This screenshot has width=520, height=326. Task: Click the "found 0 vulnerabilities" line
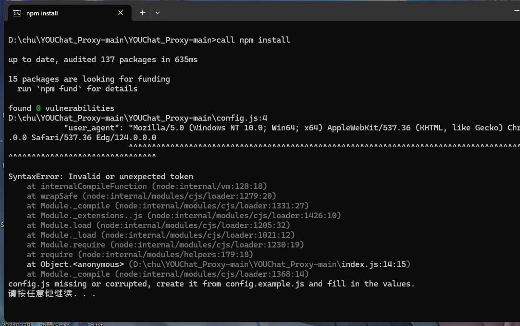coord(61,108)
